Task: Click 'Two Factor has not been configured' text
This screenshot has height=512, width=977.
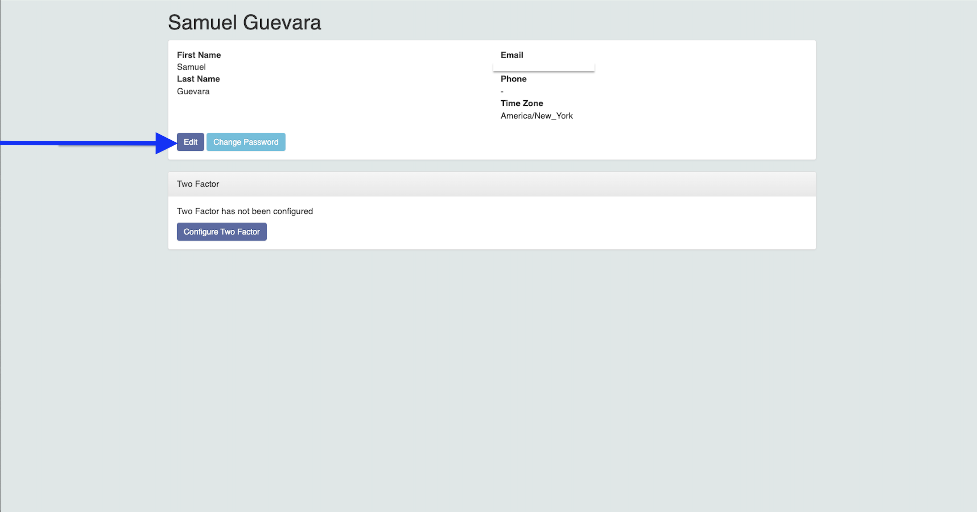Action: pos(245,211)
